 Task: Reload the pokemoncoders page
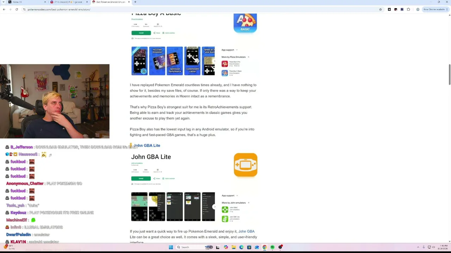[17, 9]
